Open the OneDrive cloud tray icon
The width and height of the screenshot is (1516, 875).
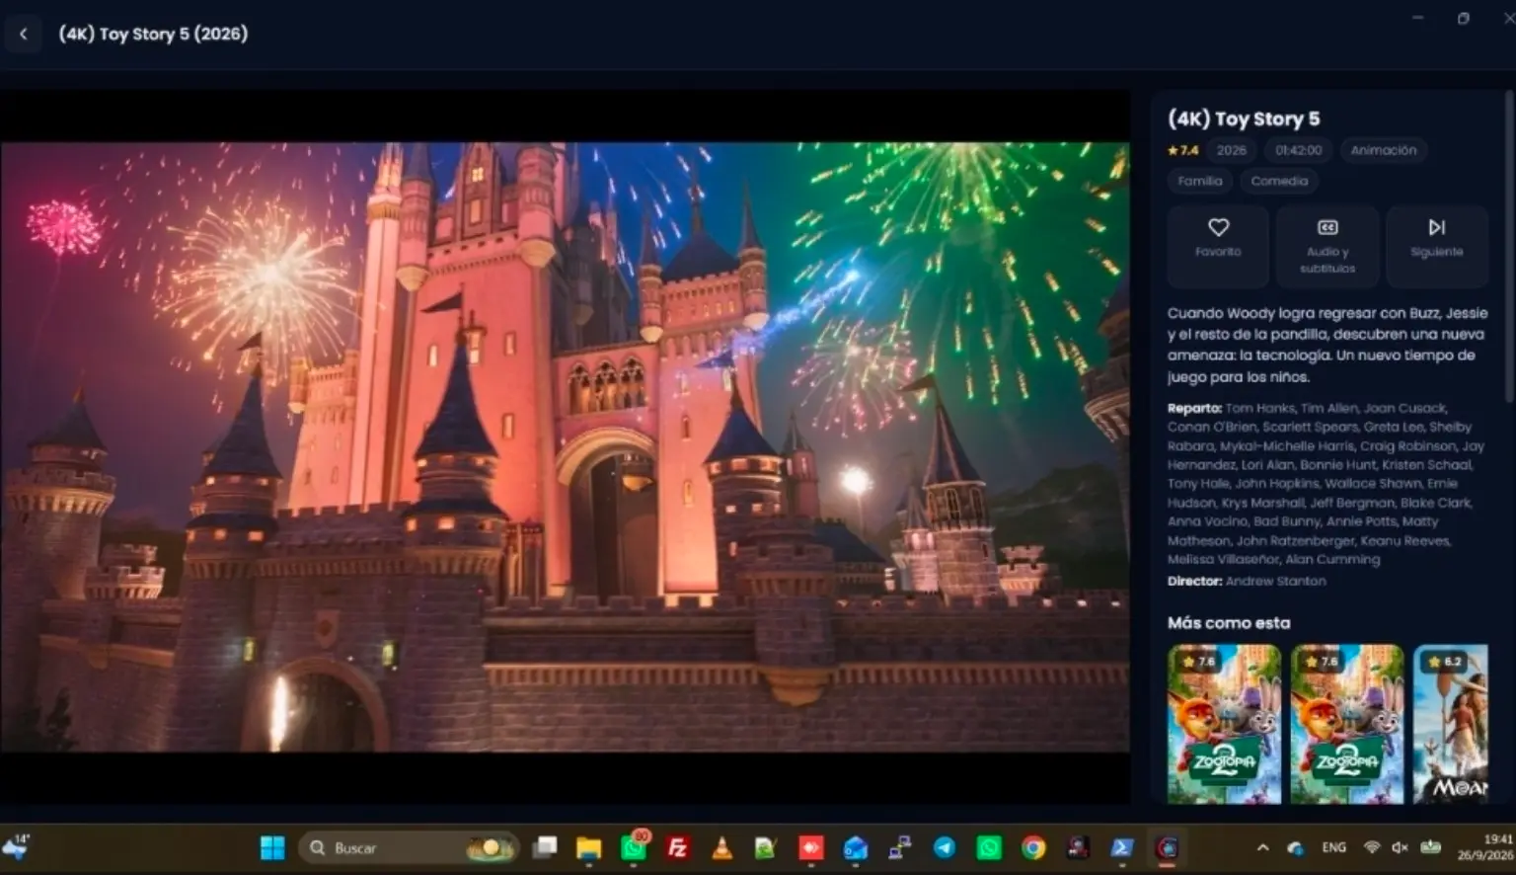(1295, 847)
